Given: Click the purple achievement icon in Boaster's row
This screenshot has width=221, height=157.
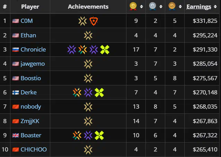Looking at the screenshot, I should click(88, 135).
